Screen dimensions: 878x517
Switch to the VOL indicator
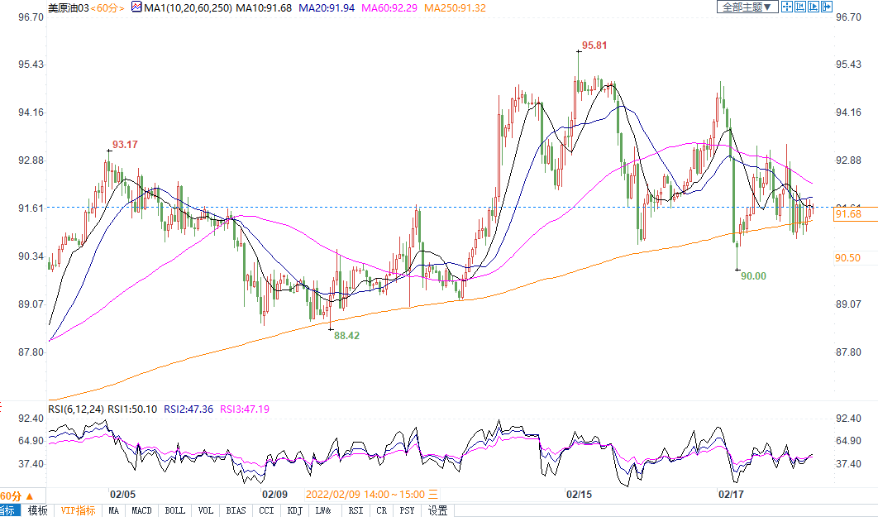click(207, 510)
